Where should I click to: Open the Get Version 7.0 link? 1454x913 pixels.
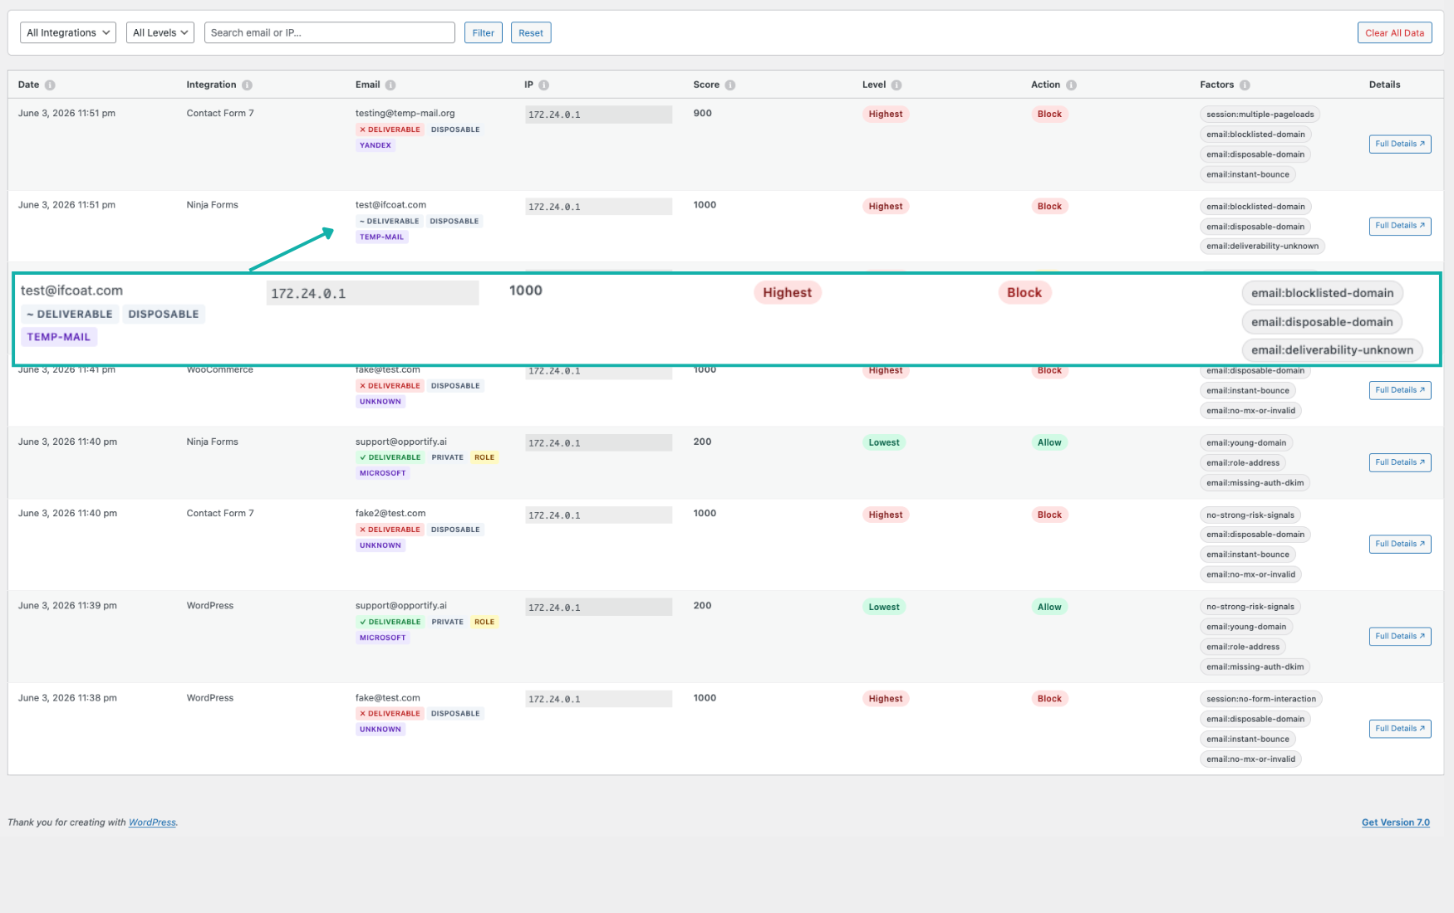1396,823
